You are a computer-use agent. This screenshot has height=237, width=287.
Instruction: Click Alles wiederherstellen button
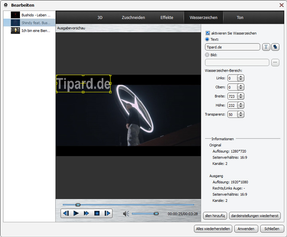click(213, 229)
